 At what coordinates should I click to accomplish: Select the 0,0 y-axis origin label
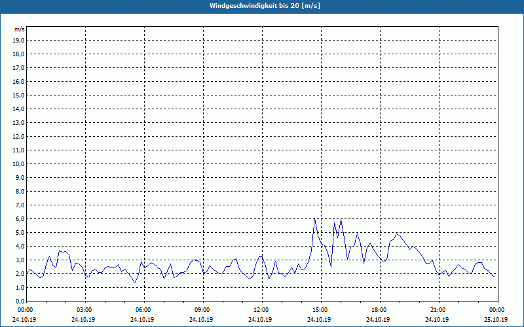coord(20,301)
